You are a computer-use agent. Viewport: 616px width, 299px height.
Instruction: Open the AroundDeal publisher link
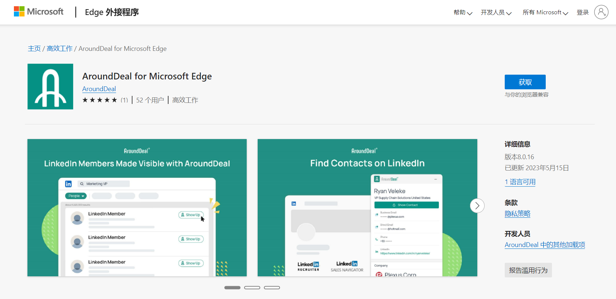[99, 89]
